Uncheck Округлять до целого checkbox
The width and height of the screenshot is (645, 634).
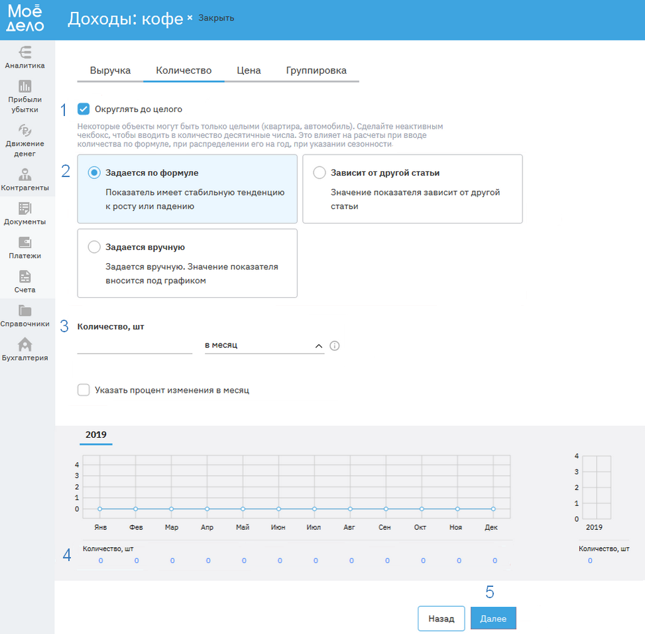pos(84,109)
